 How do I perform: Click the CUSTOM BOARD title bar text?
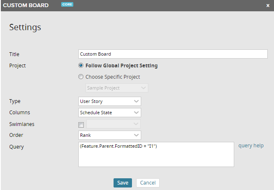point(26,5)
